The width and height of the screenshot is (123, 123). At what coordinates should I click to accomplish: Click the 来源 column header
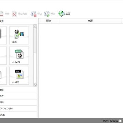90,21
